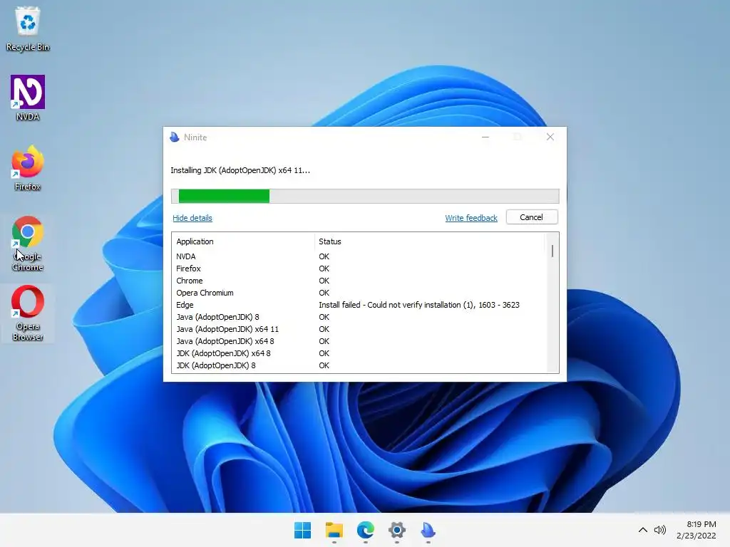Click the details list scrollbar thumb
Screen dimensions: 730x547
552,251
